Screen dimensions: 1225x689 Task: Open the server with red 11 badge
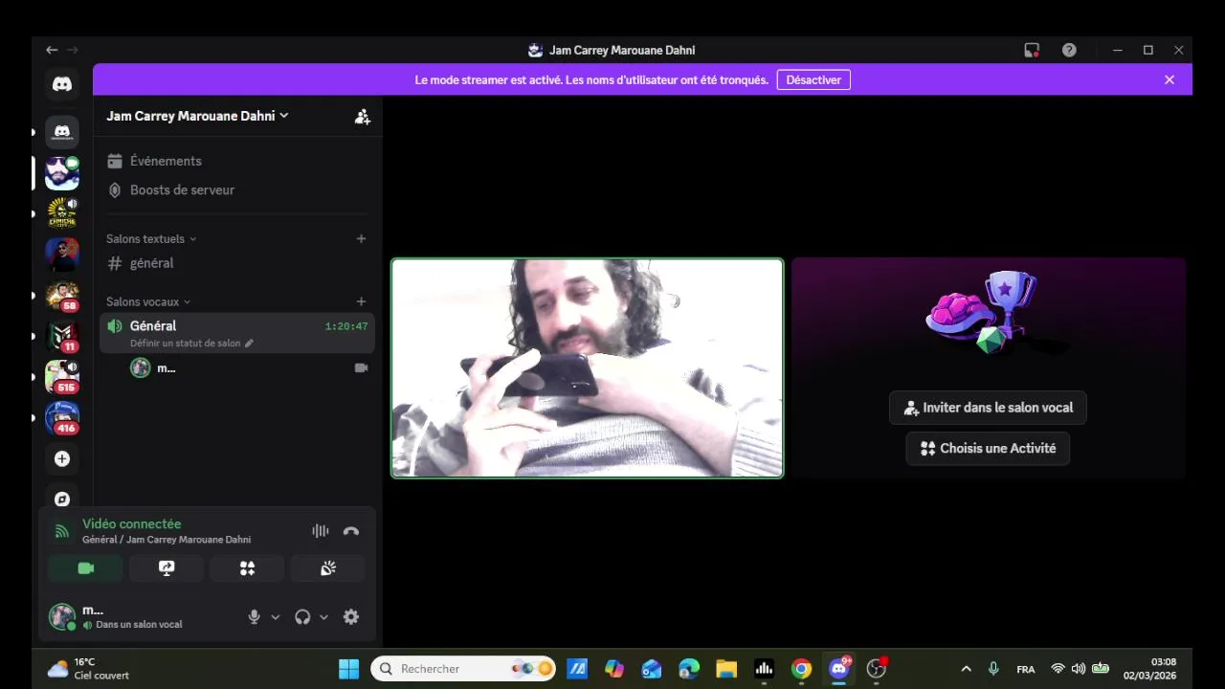(x=62, y=336)
